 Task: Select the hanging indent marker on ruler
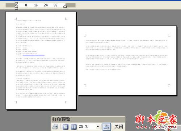[x=17, y=6]
